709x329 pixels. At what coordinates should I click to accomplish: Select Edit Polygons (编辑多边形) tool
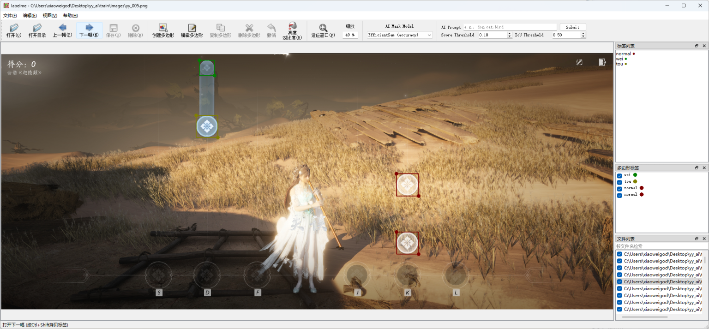pyautogui.click(x=192, y=30)
